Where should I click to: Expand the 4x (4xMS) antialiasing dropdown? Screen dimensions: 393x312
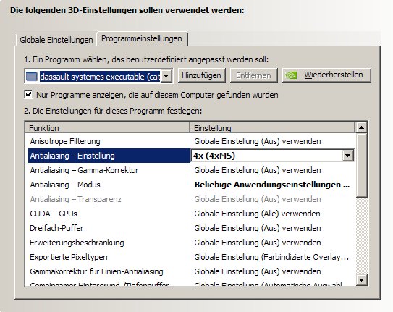coord(347,156)
